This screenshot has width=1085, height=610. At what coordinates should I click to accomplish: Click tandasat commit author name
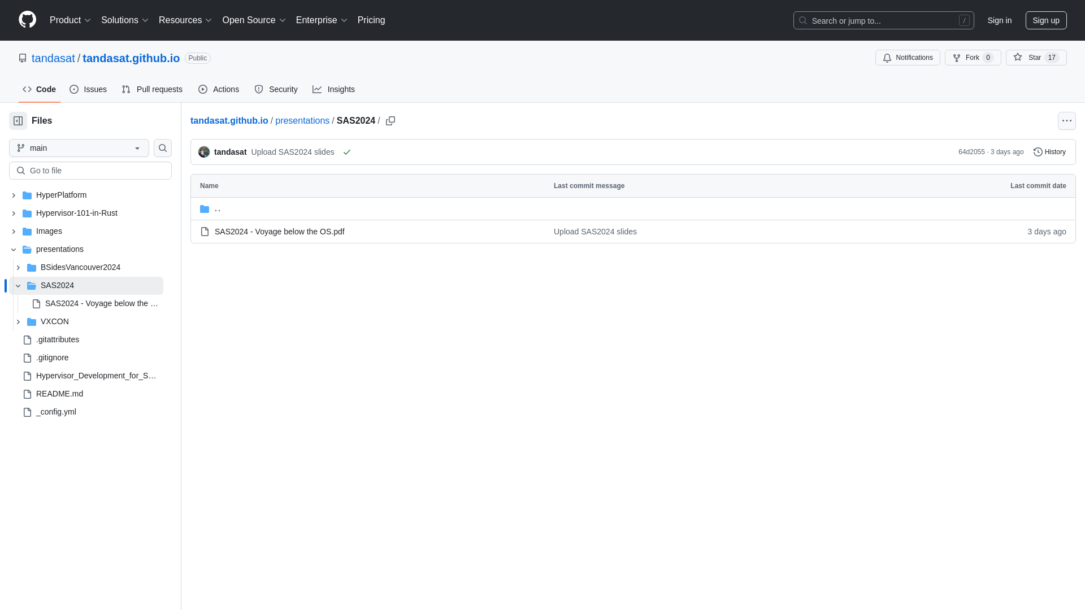(230, 152)
